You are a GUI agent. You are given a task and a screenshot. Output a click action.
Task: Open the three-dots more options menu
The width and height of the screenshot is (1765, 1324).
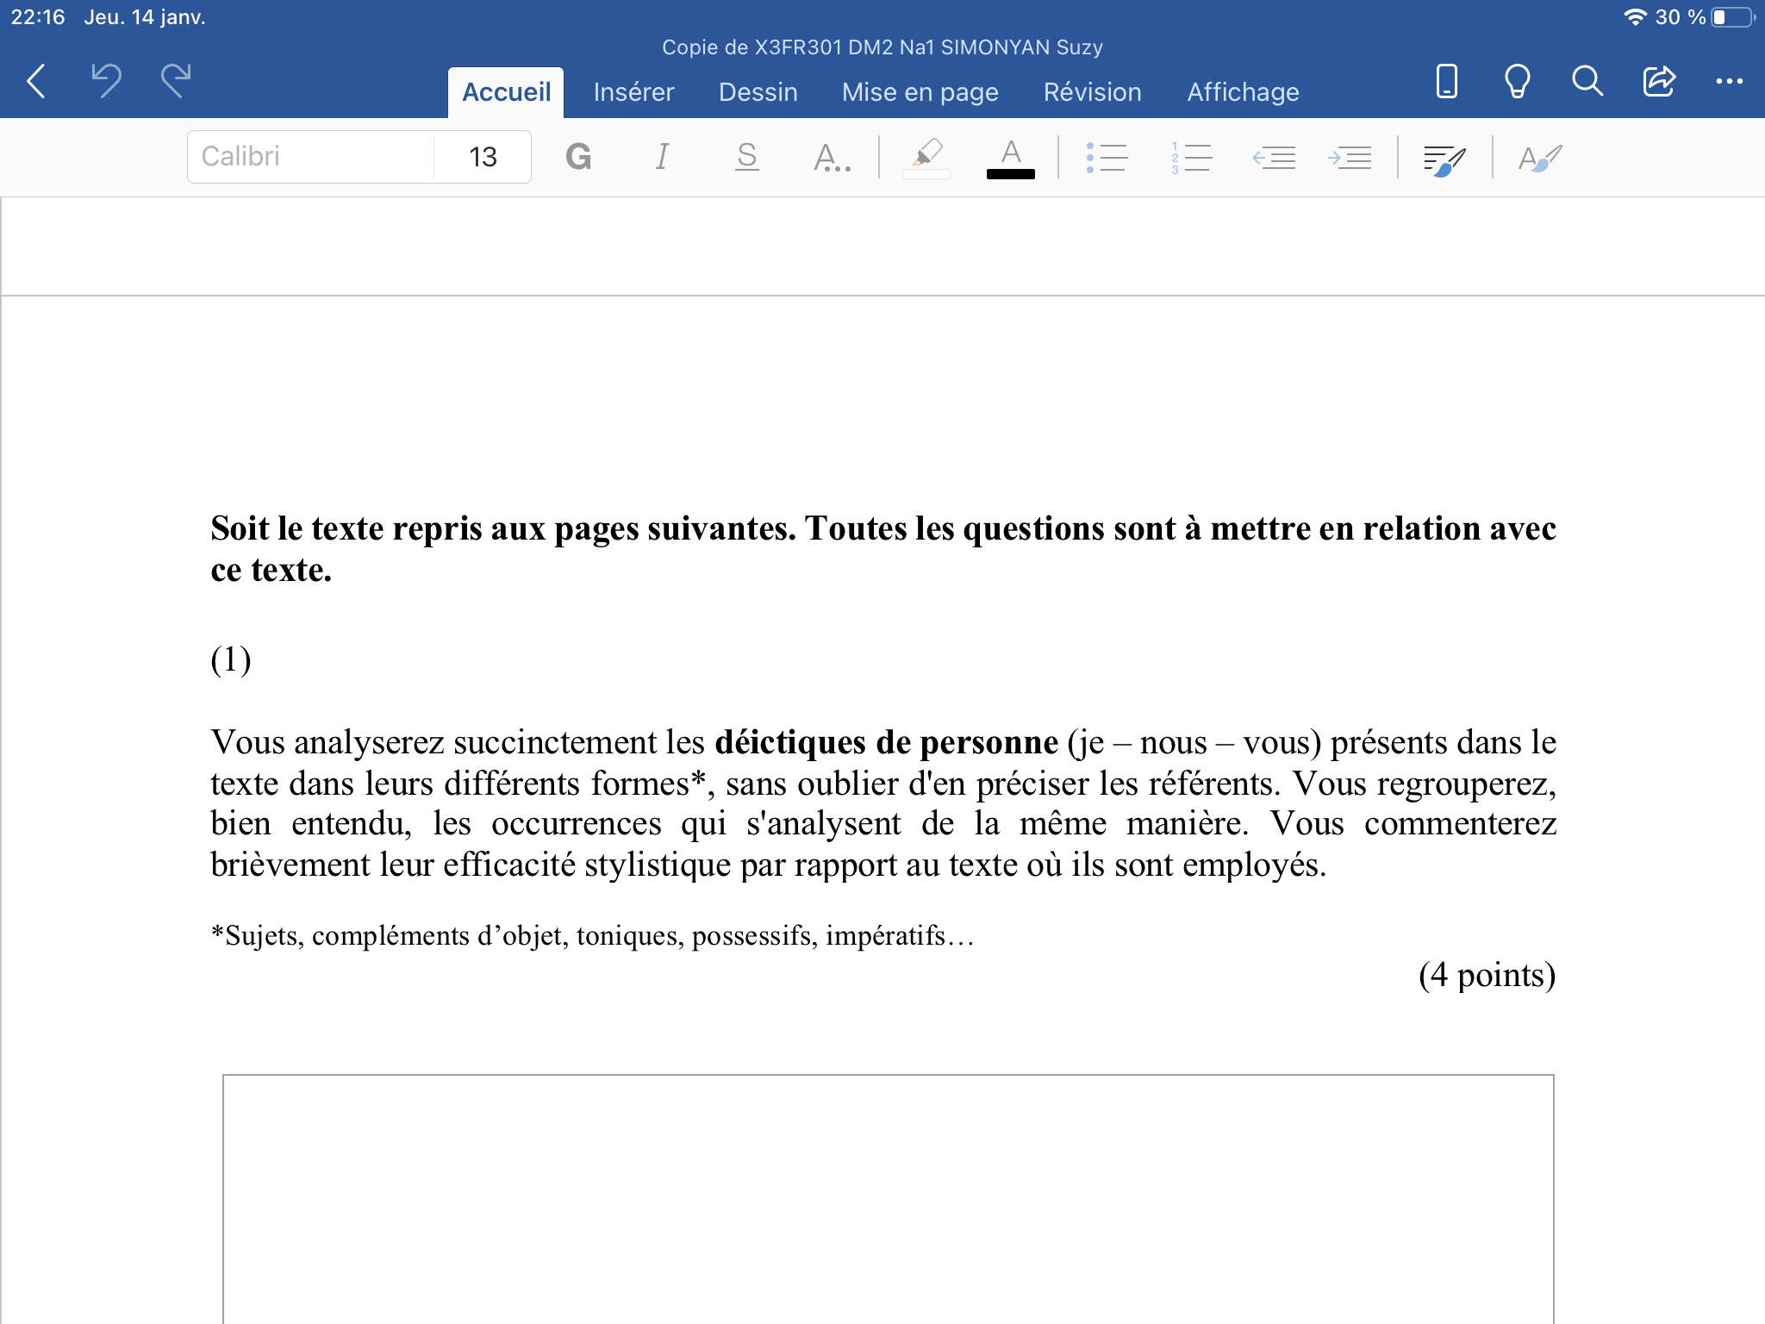1729,82
